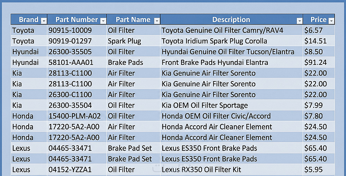Select part number 26300-35505 cell
The height and width of the screenshot is (176, 346).
click(70, 52)
